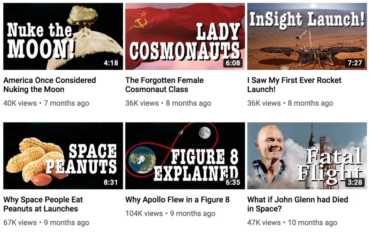Click title 'America Once Considered Nuking the Moon'
Screen dimensions: 369x232
[50, 85]
